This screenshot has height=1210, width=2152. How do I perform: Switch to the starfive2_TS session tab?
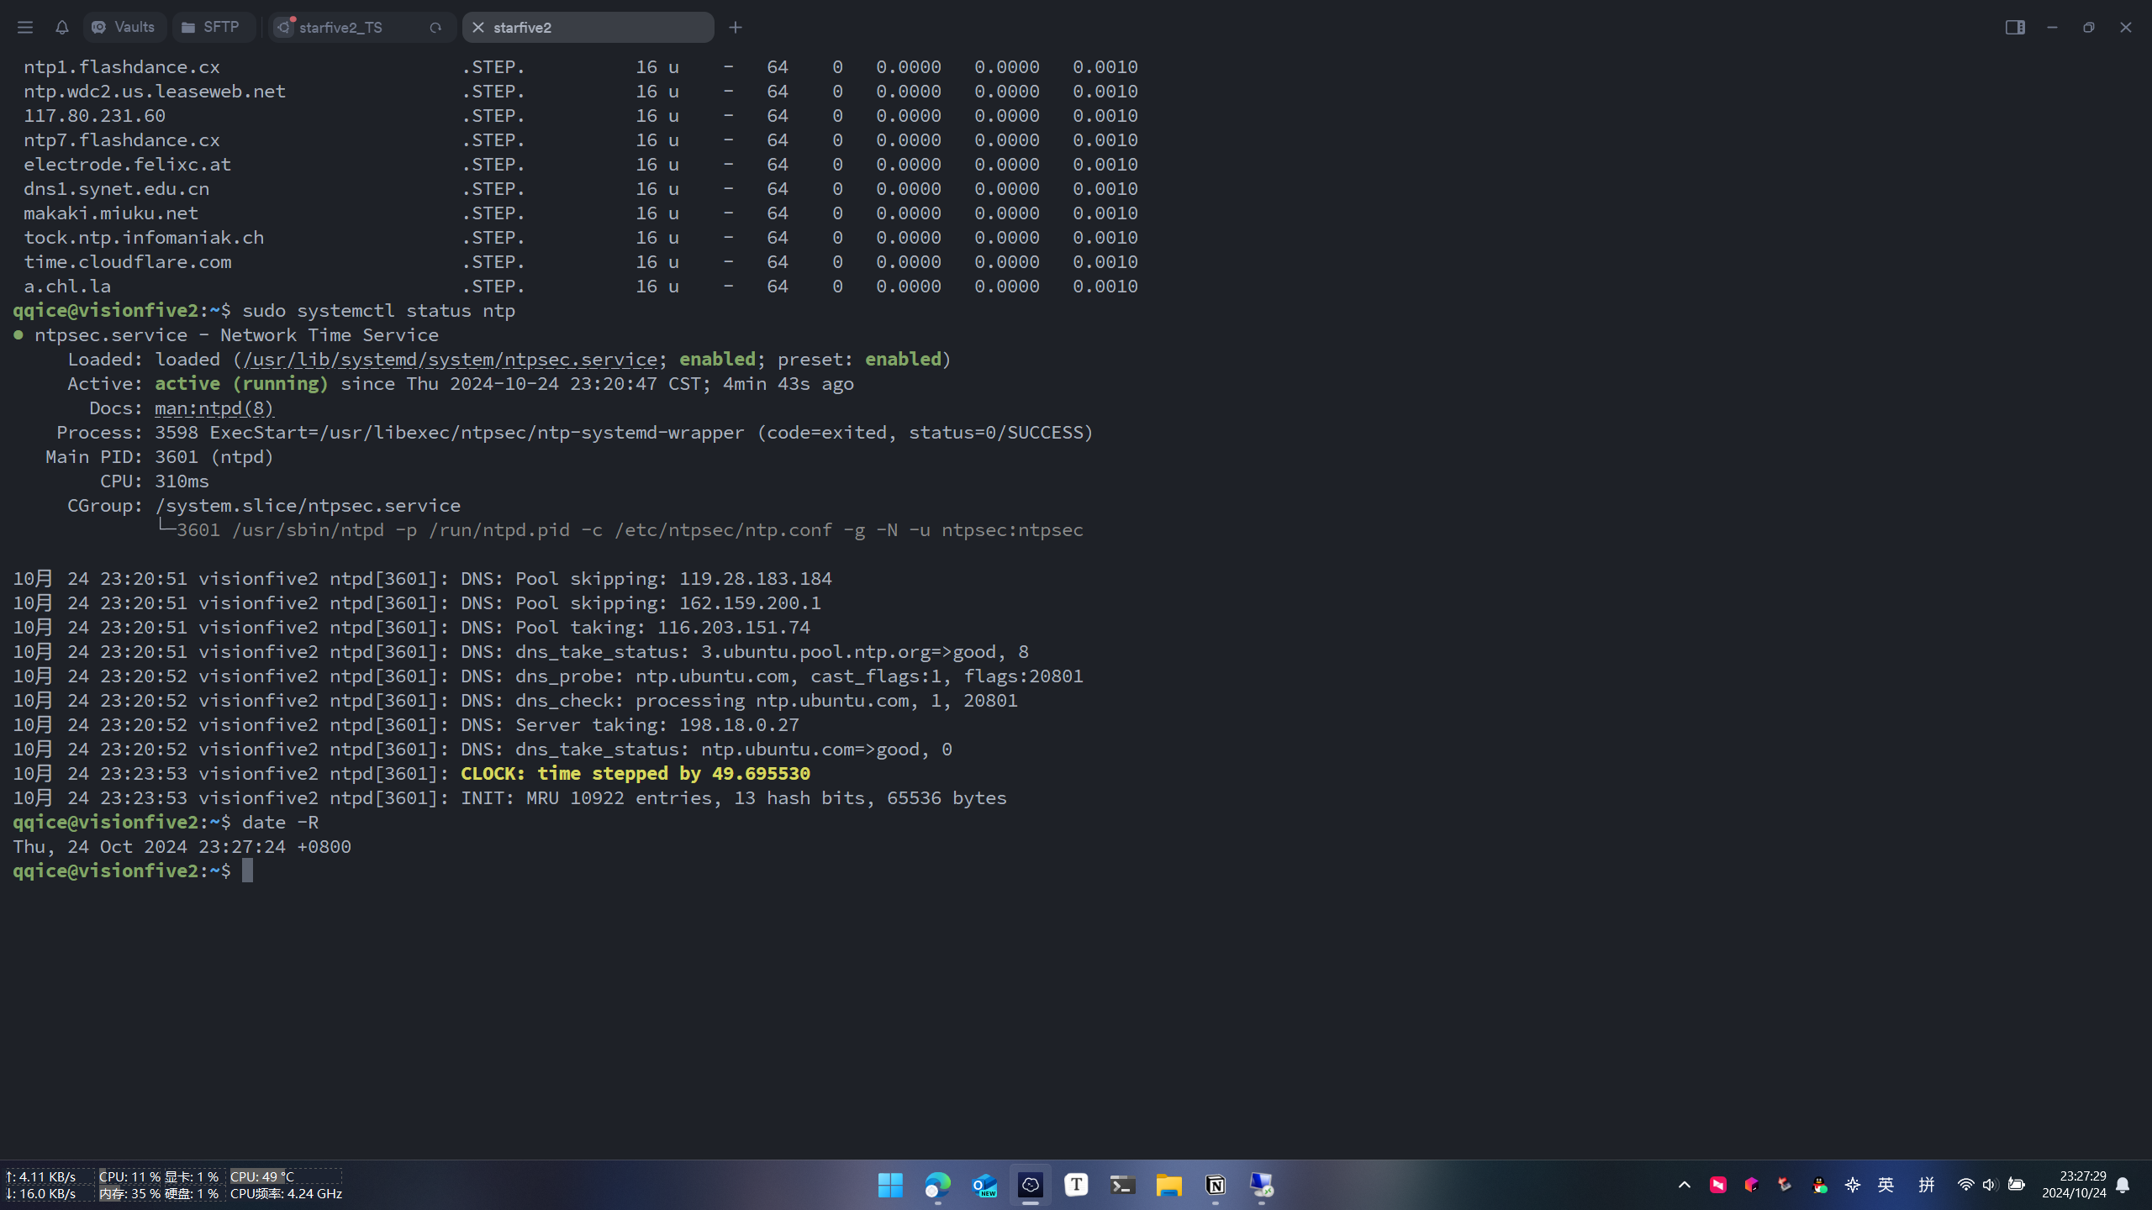coord(341,28)
